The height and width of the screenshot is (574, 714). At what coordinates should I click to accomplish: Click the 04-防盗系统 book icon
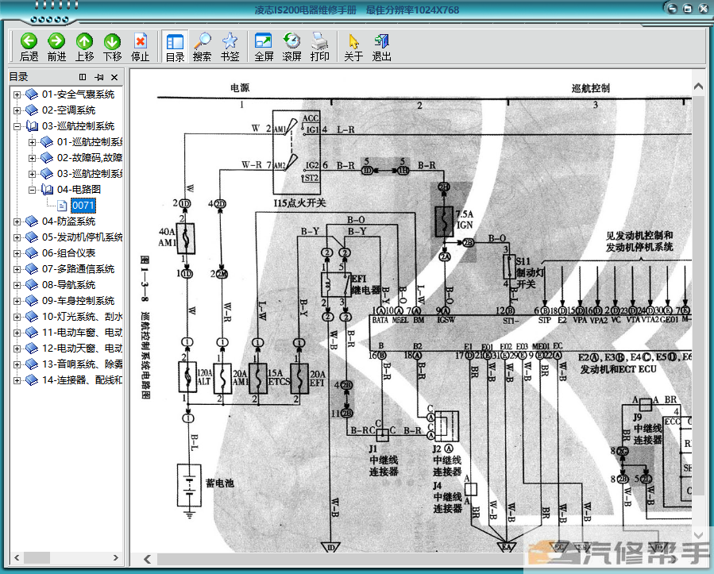point(32,222)
